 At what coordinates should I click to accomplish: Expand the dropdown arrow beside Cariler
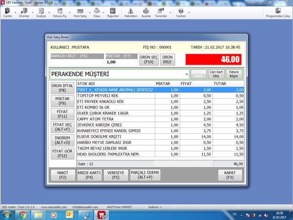[15, 13]
